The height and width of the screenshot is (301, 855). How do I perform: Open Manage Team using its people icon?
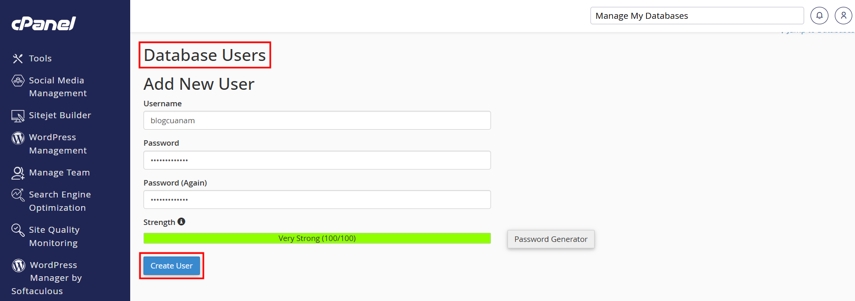(18, 173)
